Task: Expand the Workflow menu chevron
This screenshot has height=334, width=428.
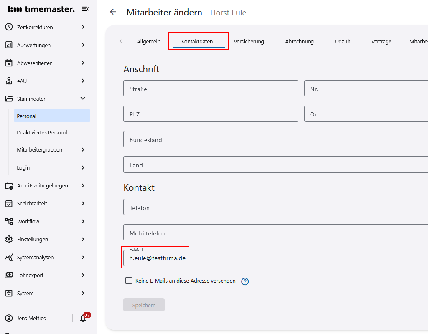Action: [x=83, y=221]
